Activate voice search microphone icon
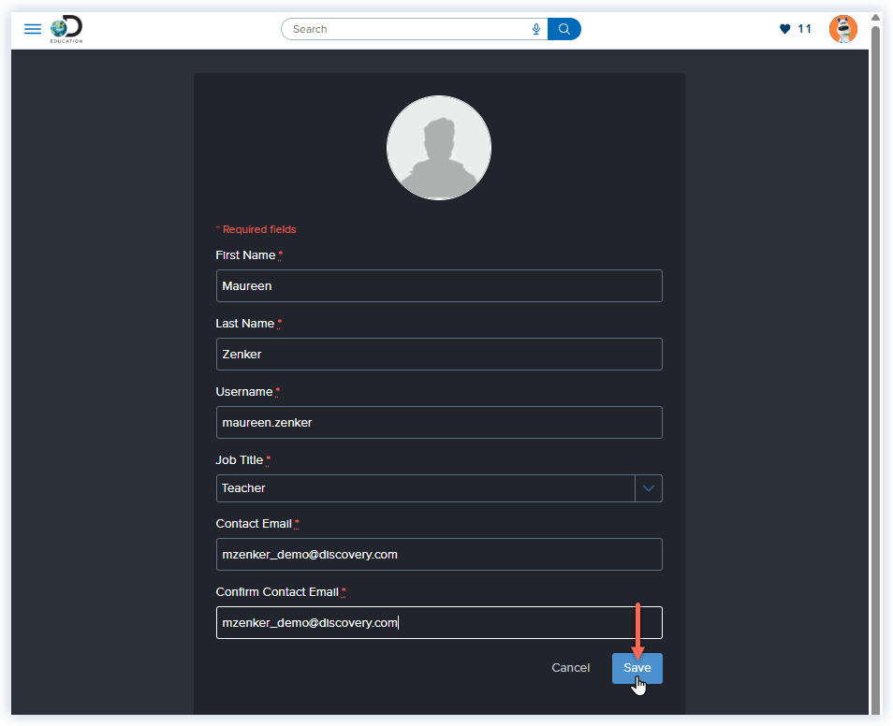 (x=536, y=29)
